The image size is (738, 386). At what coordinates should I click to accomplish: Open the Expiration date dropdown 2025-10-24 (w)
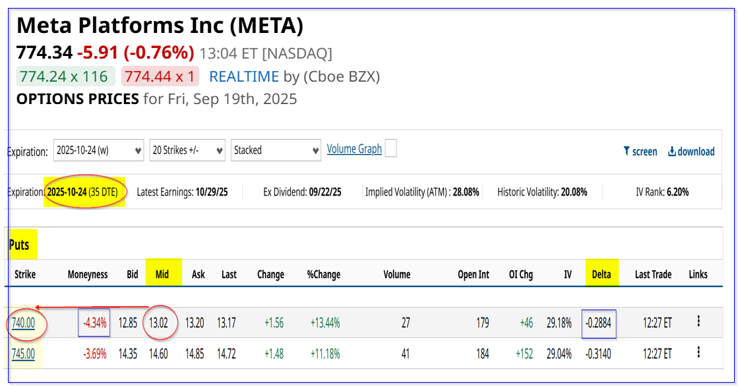98,150
